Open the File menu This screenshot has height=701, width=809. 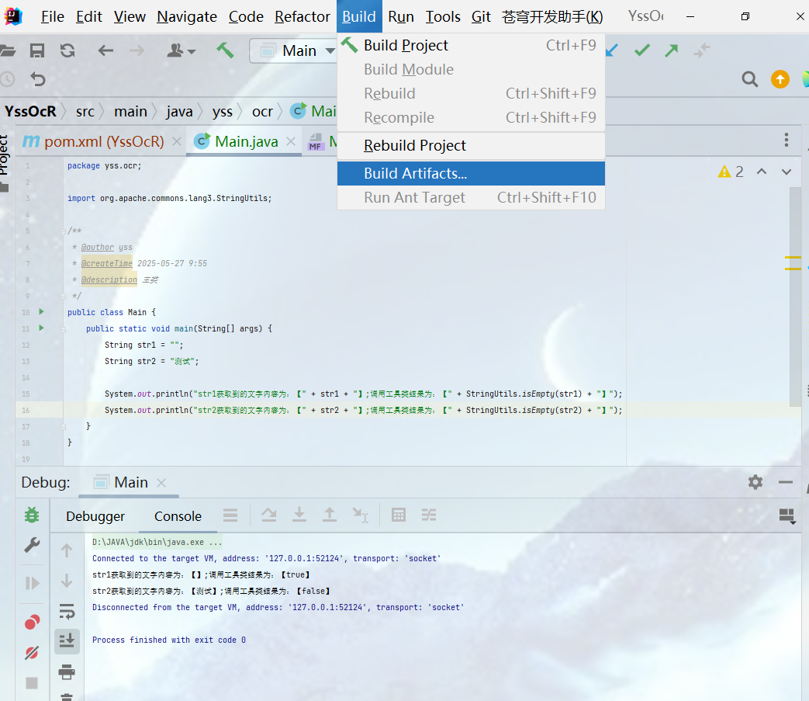point(53,16)
